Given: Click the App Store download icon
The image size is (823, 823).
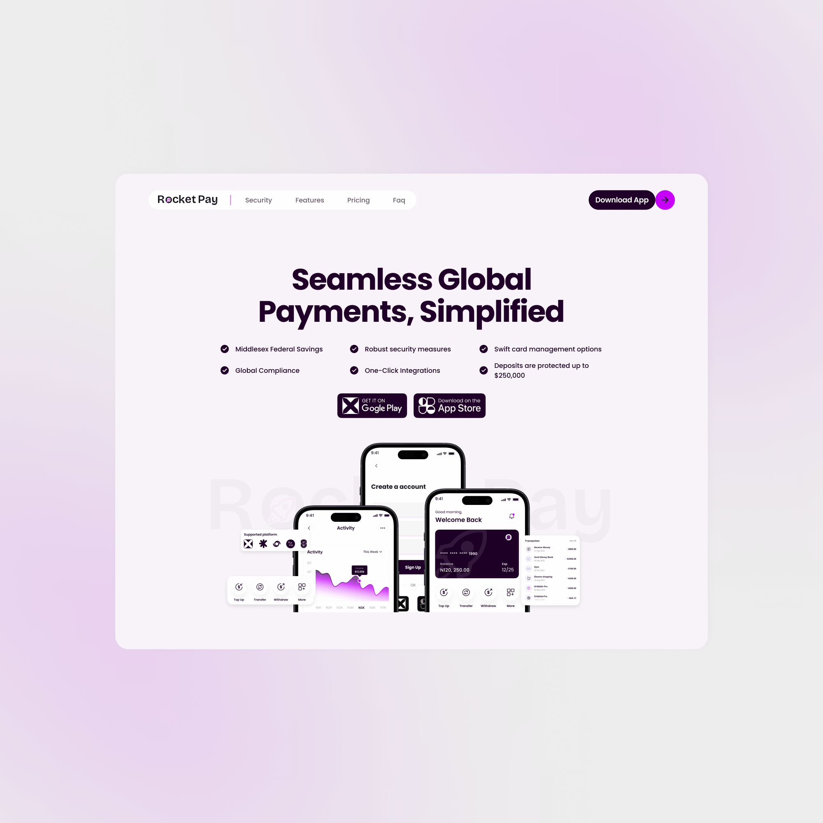Looking at the screenshot, I should coord(449,405).
